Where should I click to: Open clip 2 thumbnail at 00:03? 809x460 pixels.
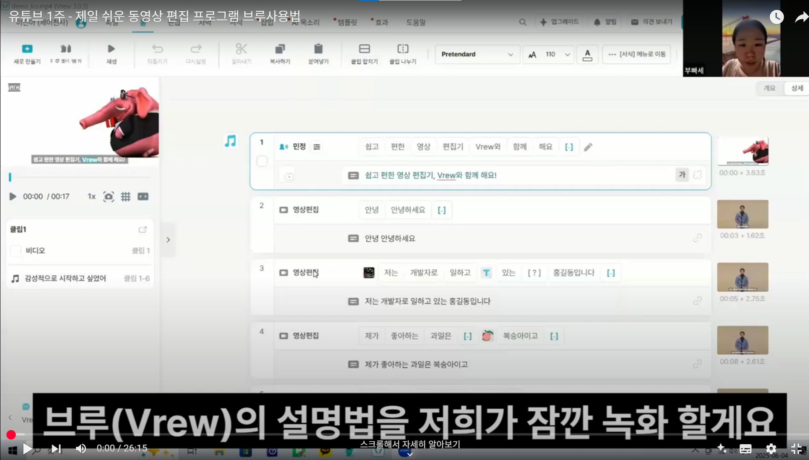742,214
